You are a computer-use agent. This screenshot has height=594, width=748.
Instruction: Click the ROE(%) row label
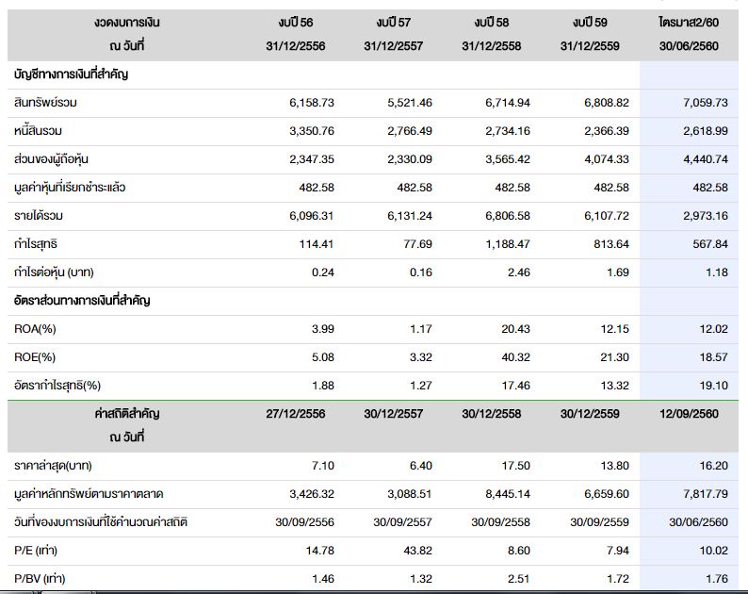[x=35, y=357]
